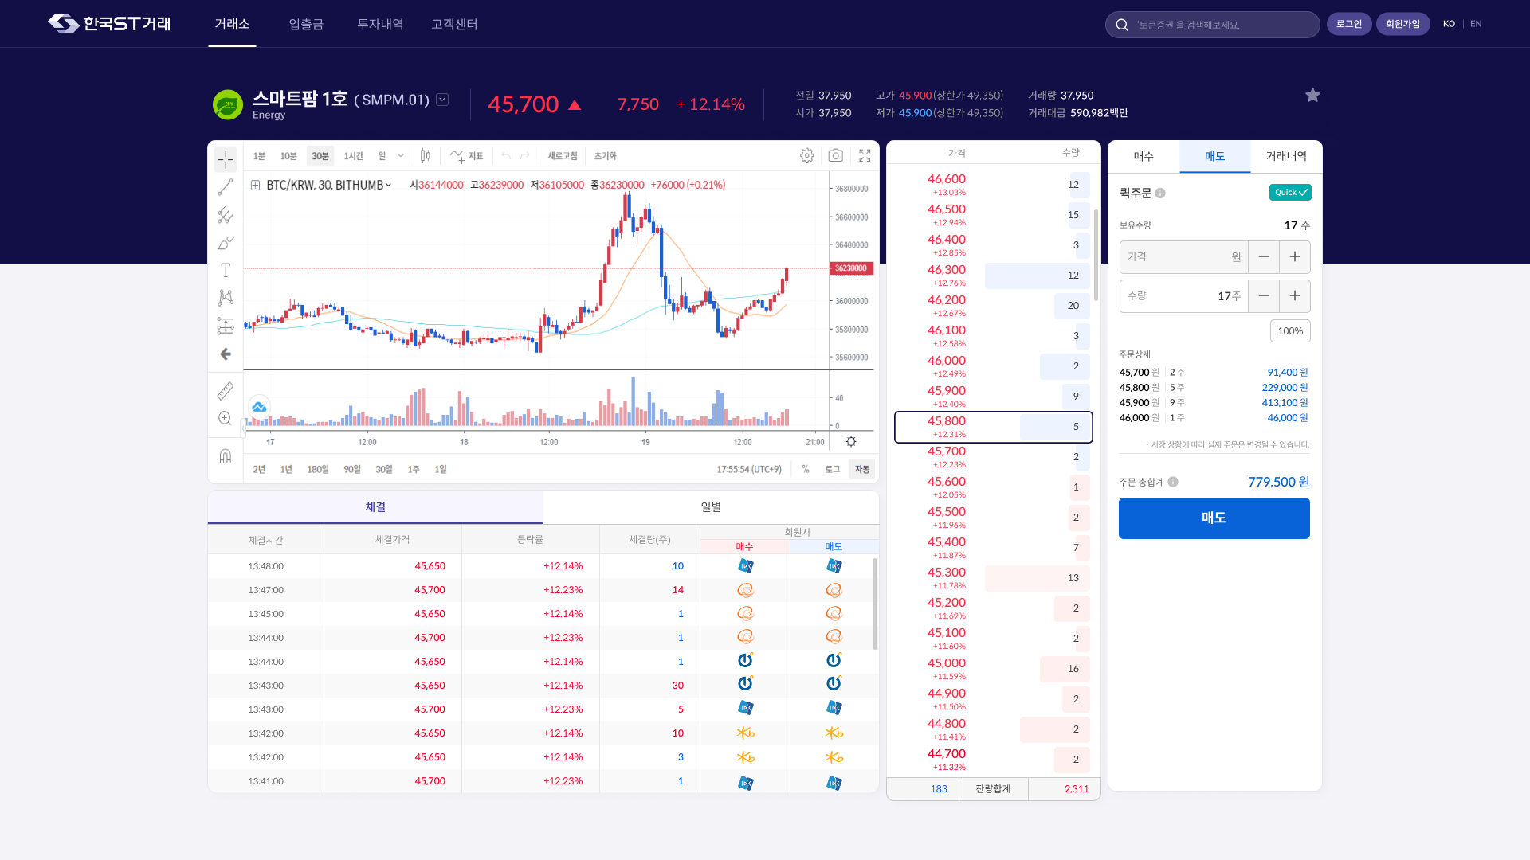Click the candlestick chart style icon

point(426,155)
